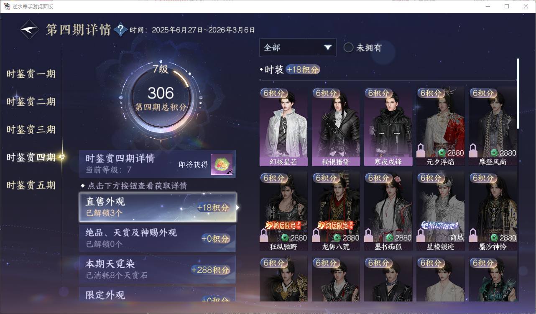Click lock icon on 元夕浮焰 outfit
Screen dimensions: 536x314
tap(421, 150)
